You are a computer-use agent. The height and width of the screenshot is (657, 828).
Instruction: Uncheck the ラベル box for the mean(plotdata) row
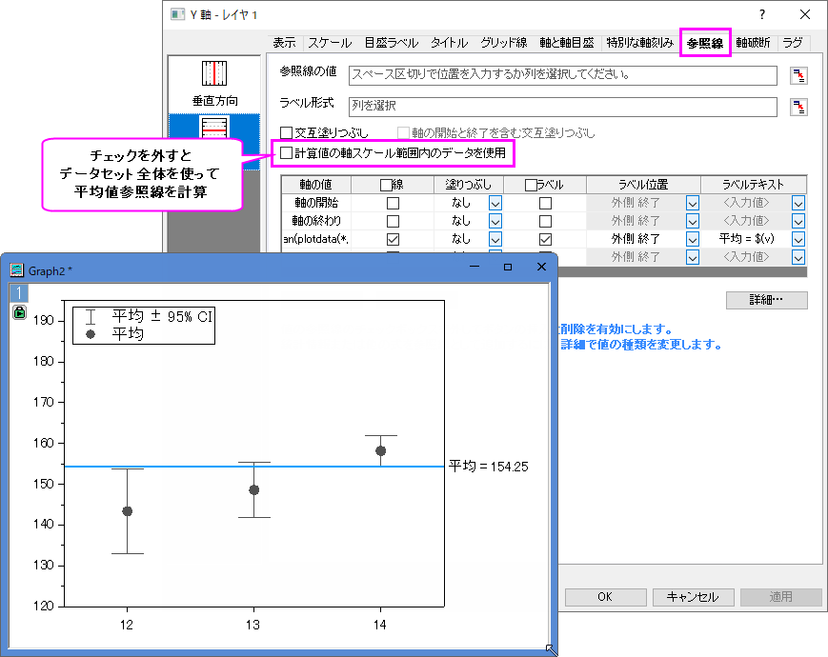[x=545, y=239]
